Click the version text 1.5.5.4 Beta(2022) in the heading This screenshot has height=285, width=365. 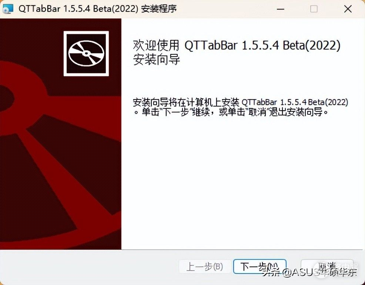[291, 45]
